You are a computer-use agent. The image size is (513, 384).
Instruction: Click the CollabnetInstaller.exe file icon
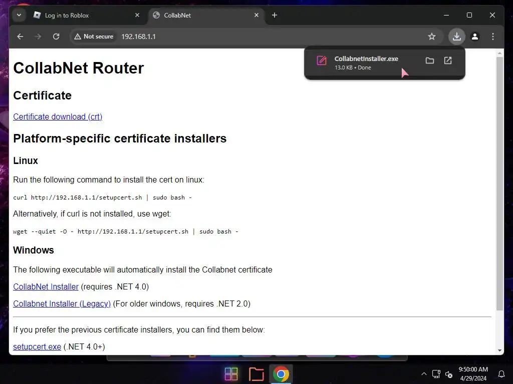[x=322, y=60]
